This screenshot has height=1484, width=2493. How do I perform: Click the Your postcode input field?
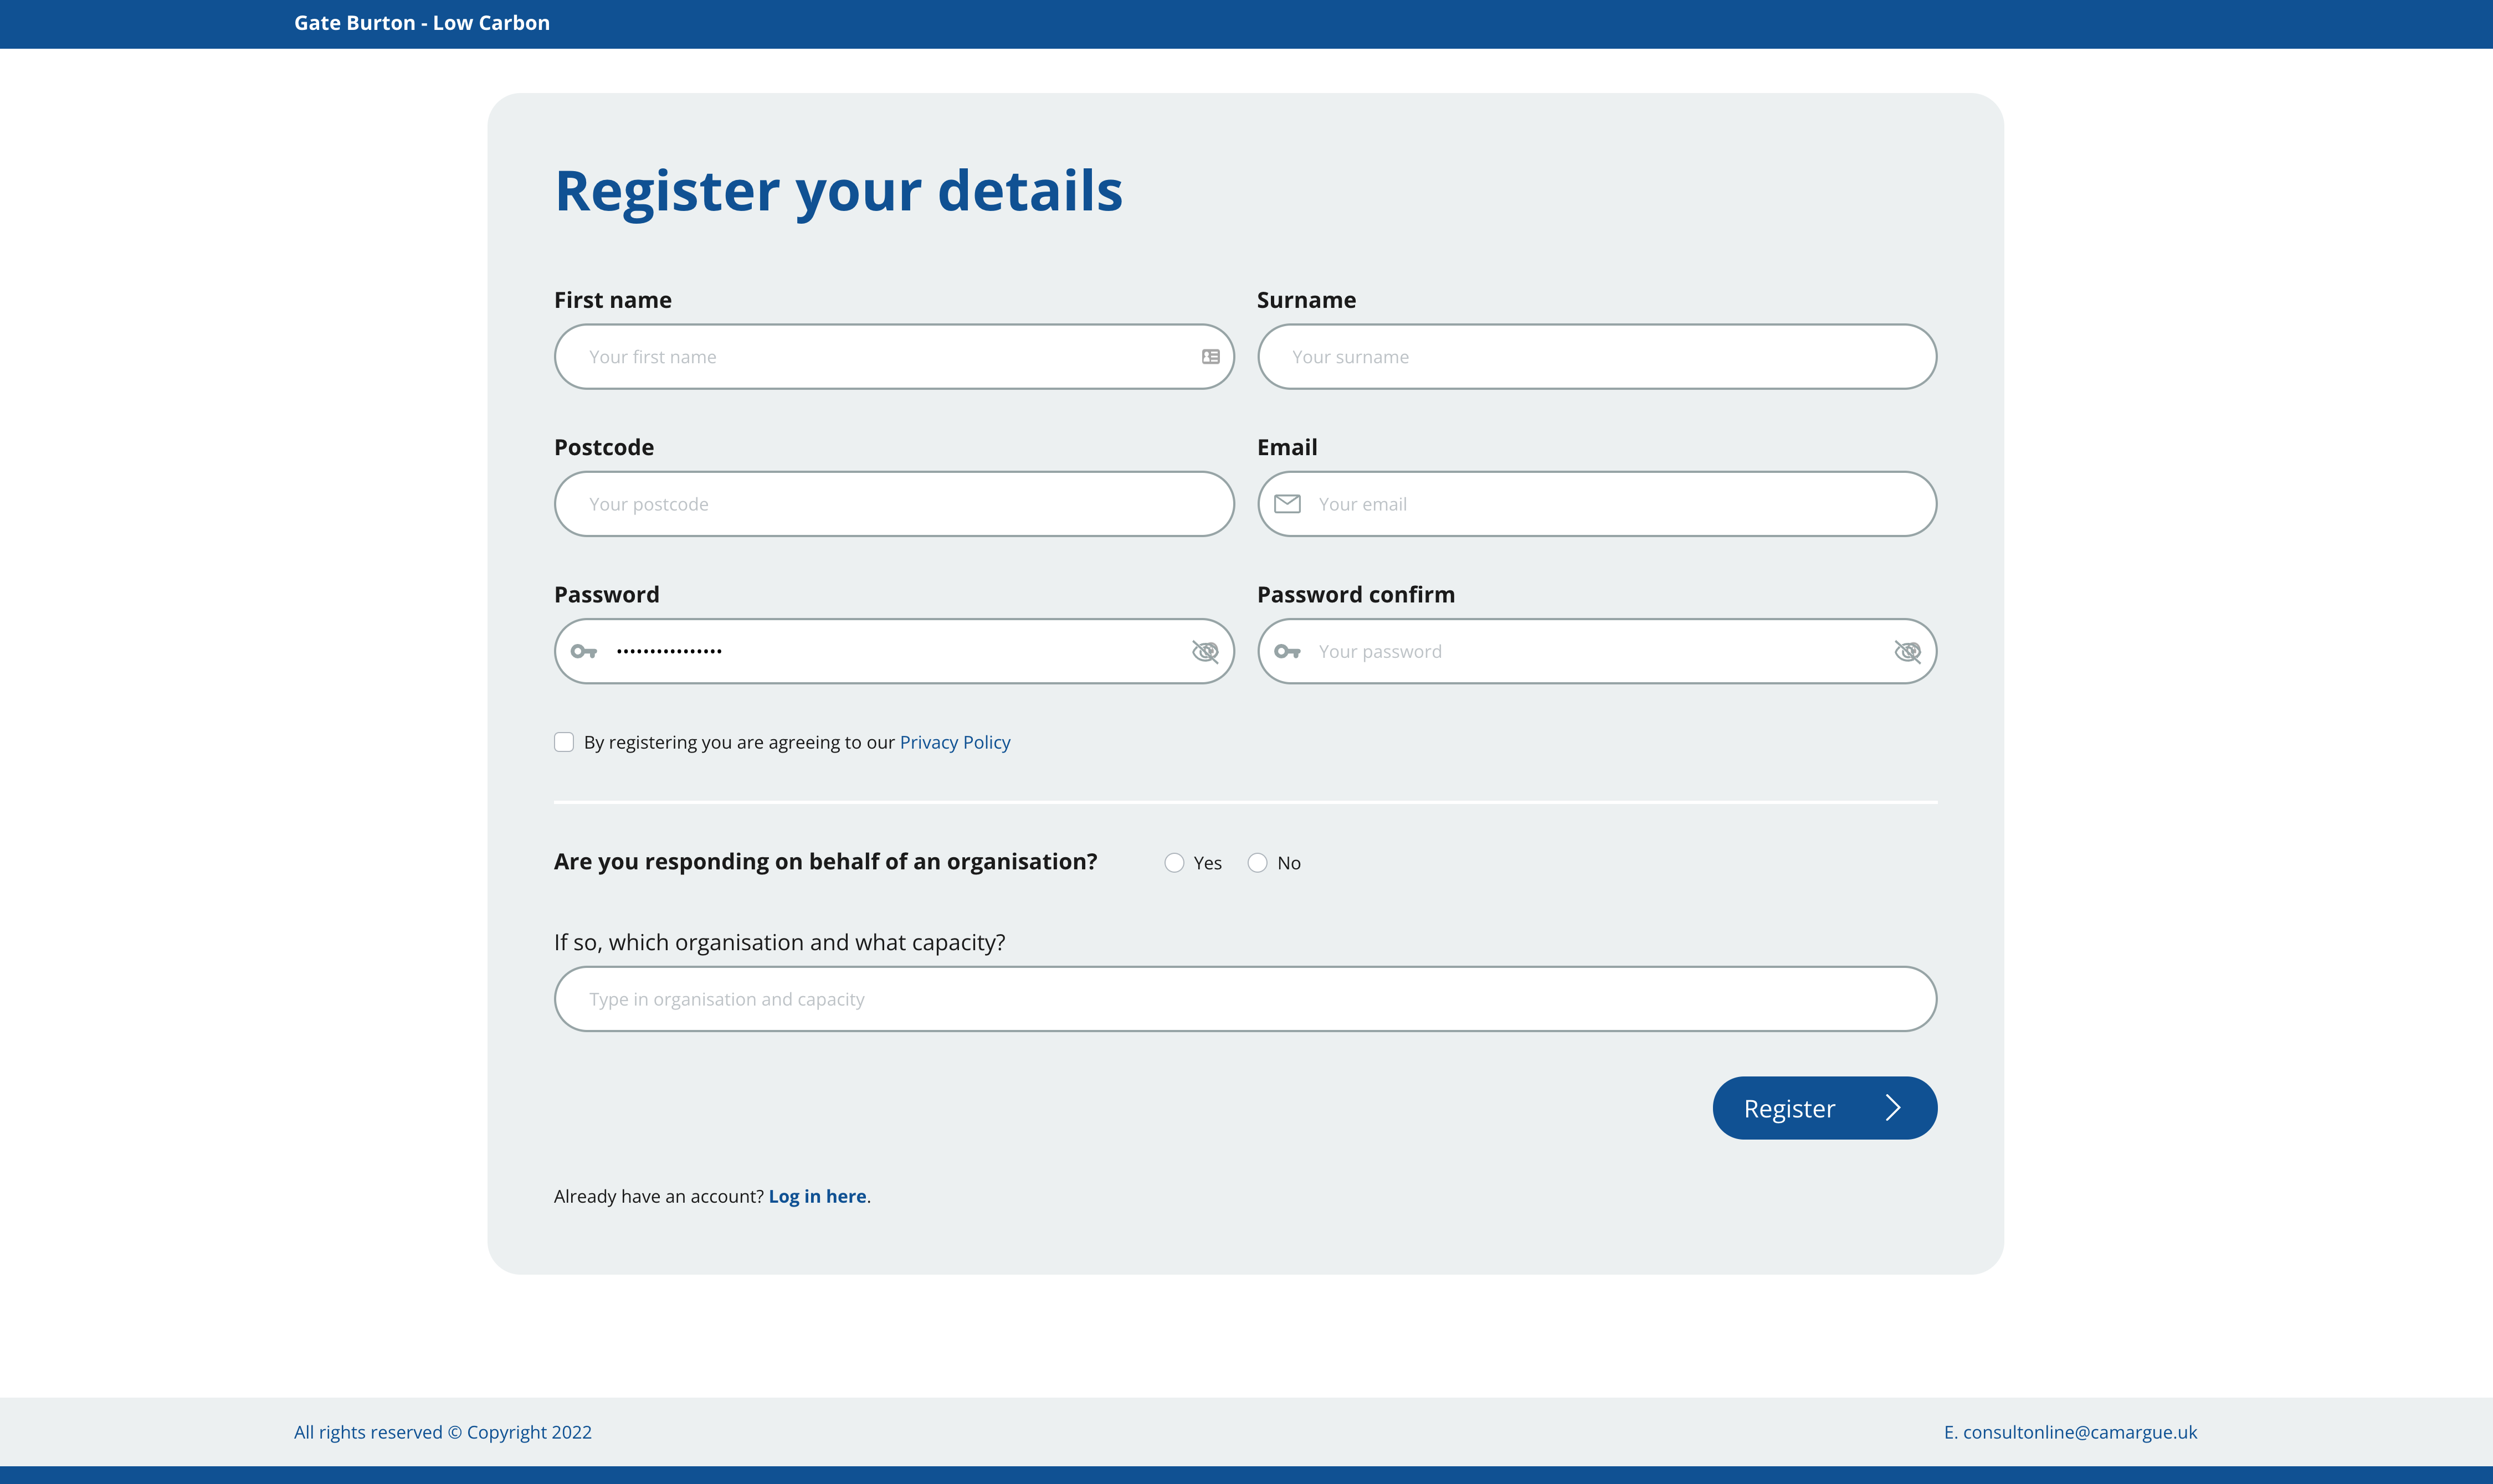(x=894, y=503)
